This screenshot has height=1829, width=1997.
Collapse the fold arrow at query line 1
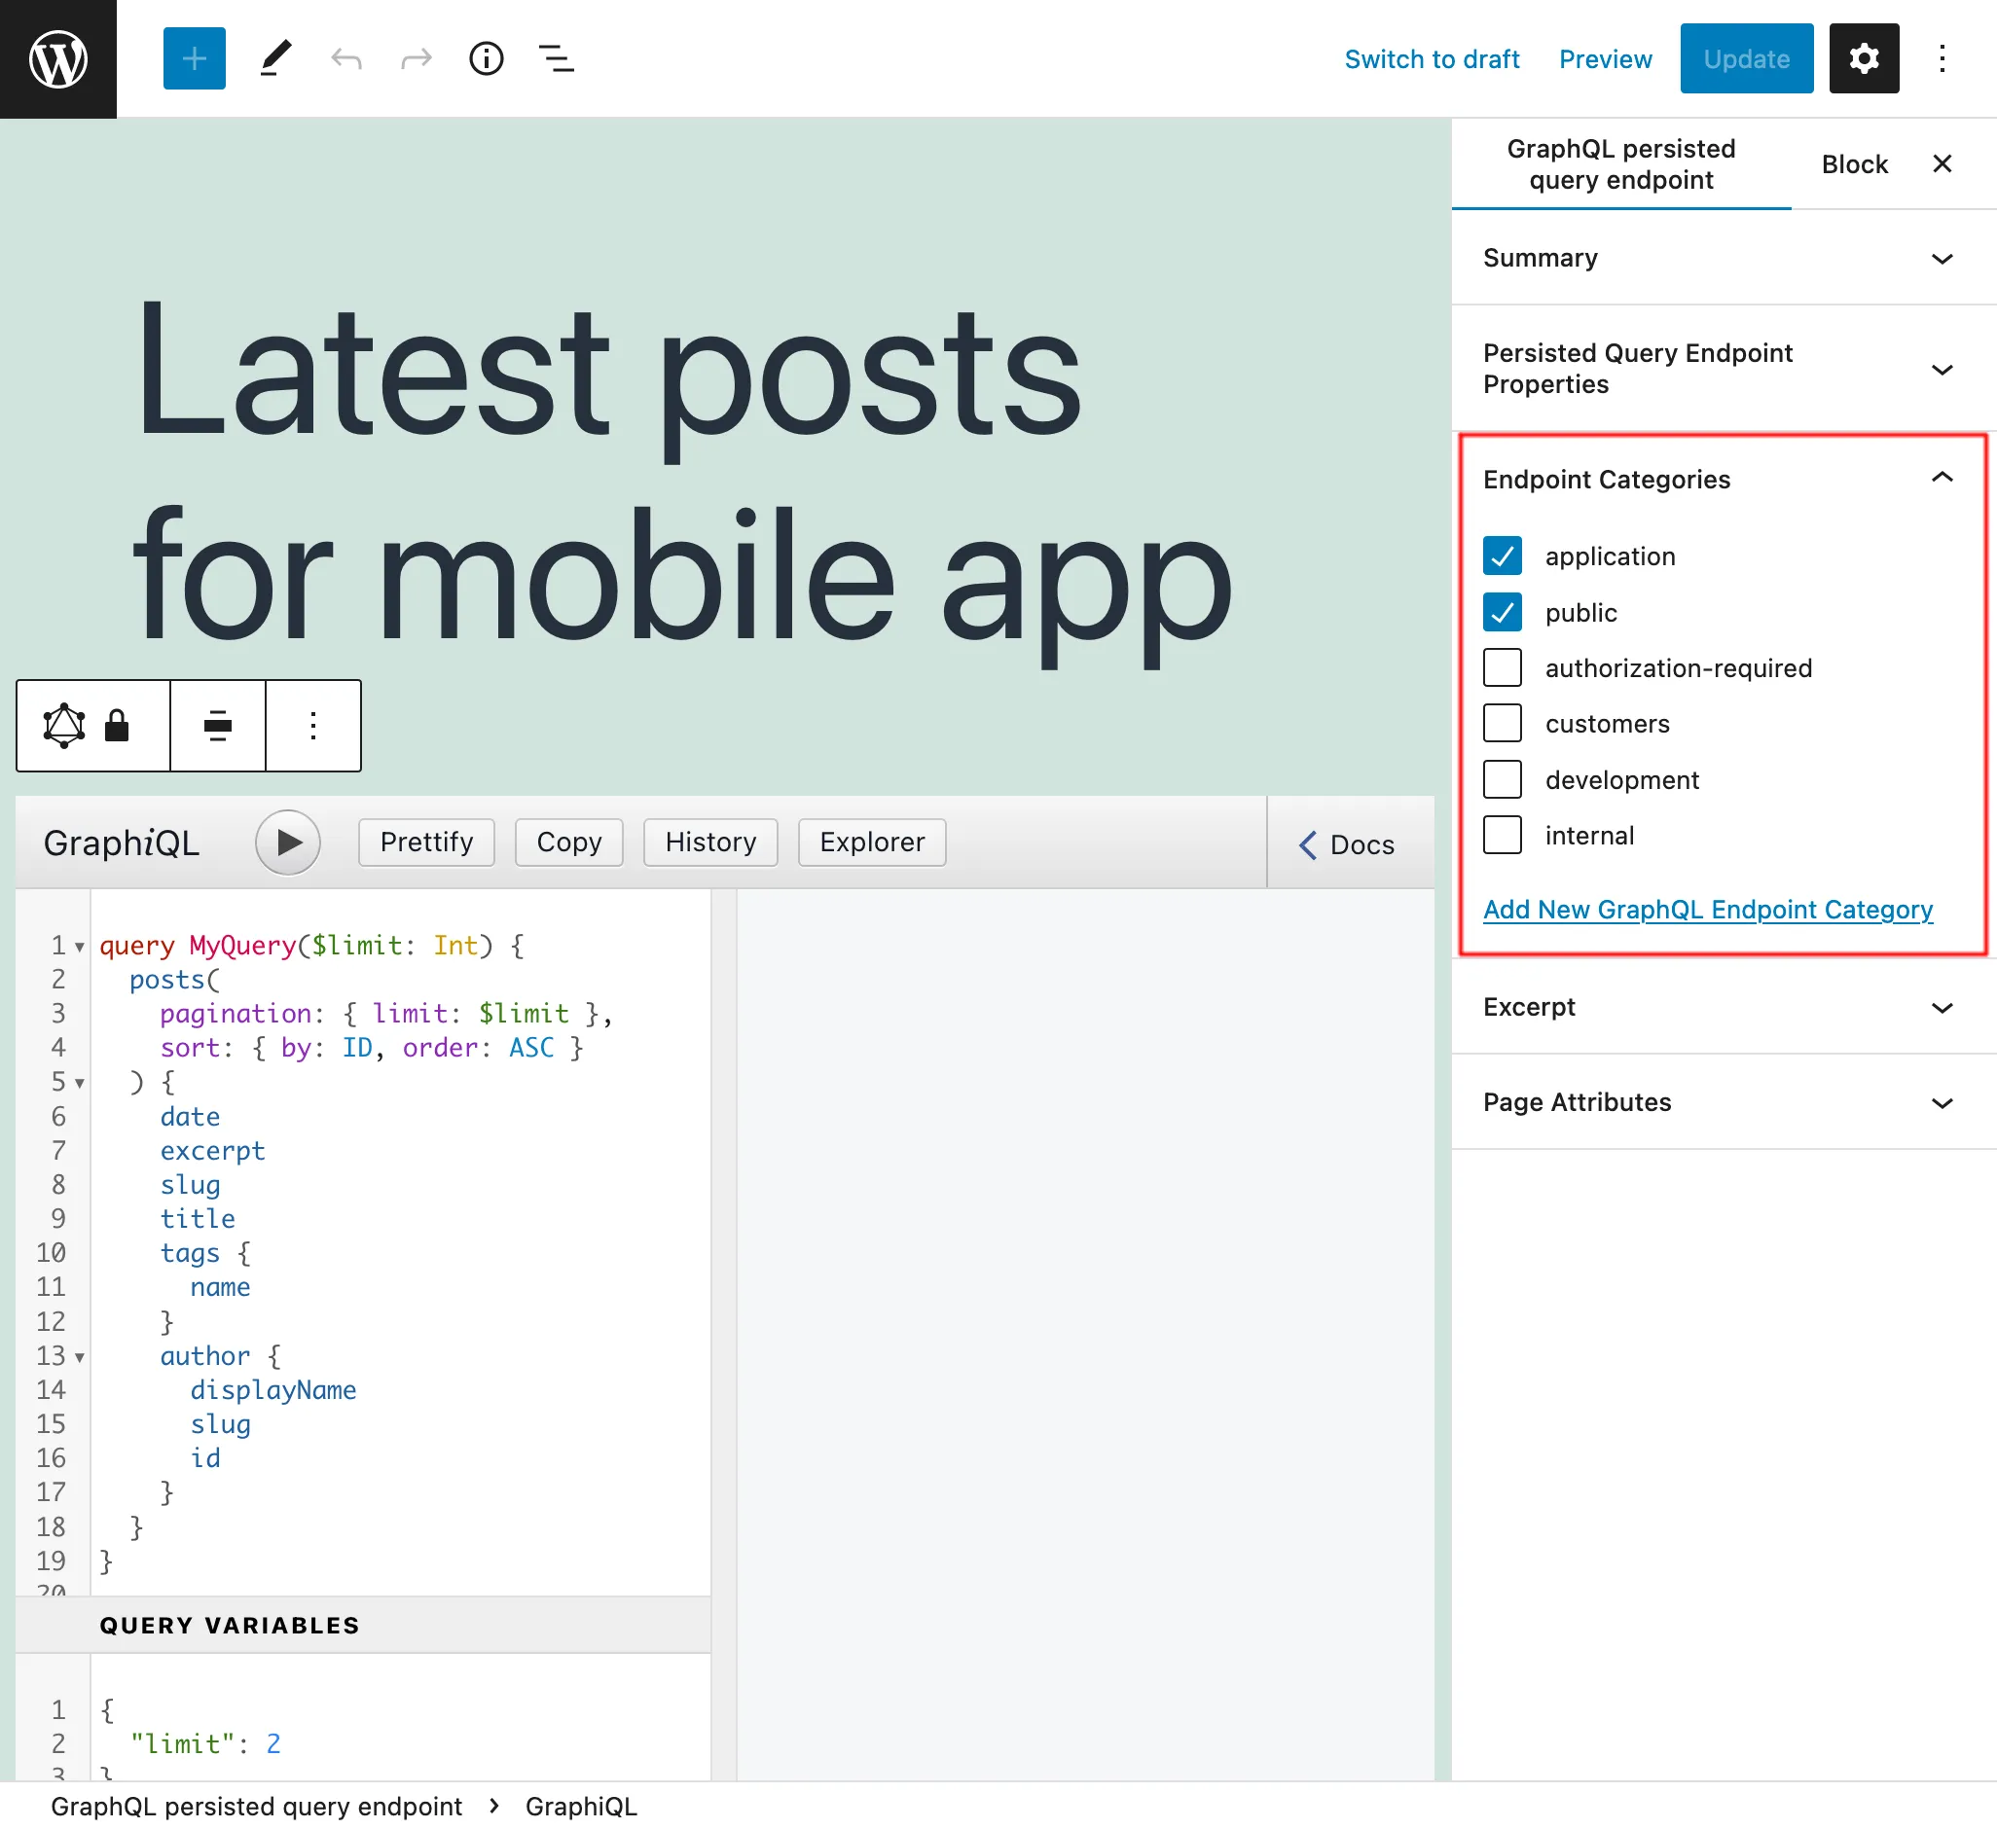click(79, 947)
